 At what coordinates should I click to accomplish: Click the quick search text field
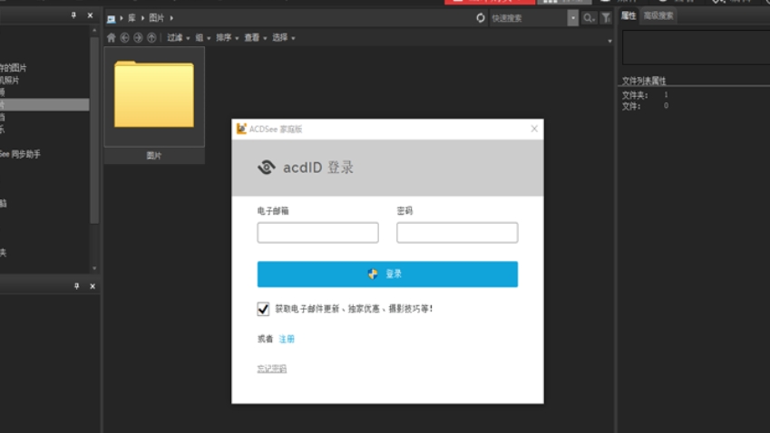click(528, 18)
